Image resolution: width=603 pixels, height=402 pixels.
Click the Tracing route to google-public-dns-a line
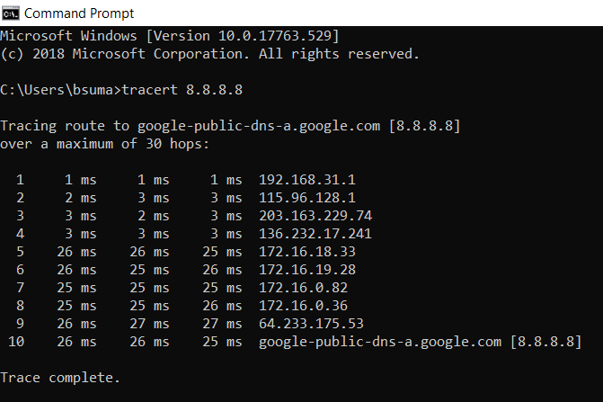pos(230,126)
